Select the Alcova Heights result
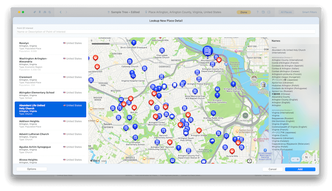 tap(51, 161)
